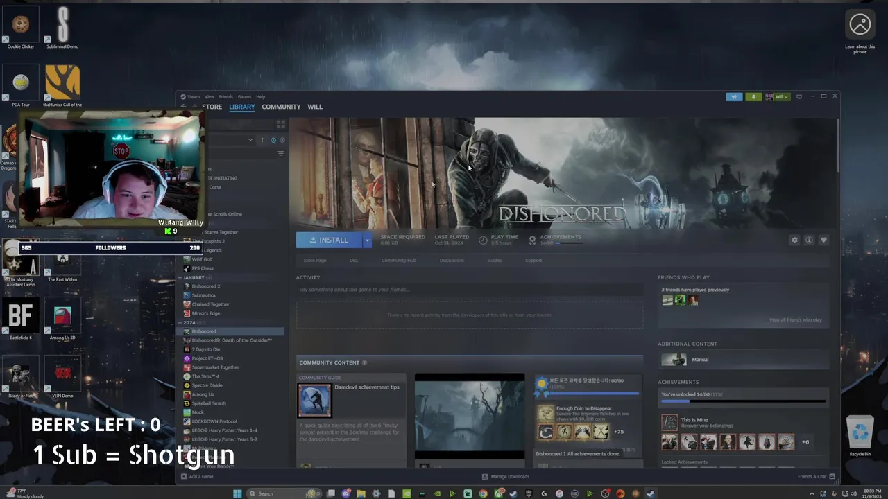Open game settings gear for Dishonored
The image size is (888, 499).
tap(794, 240)
